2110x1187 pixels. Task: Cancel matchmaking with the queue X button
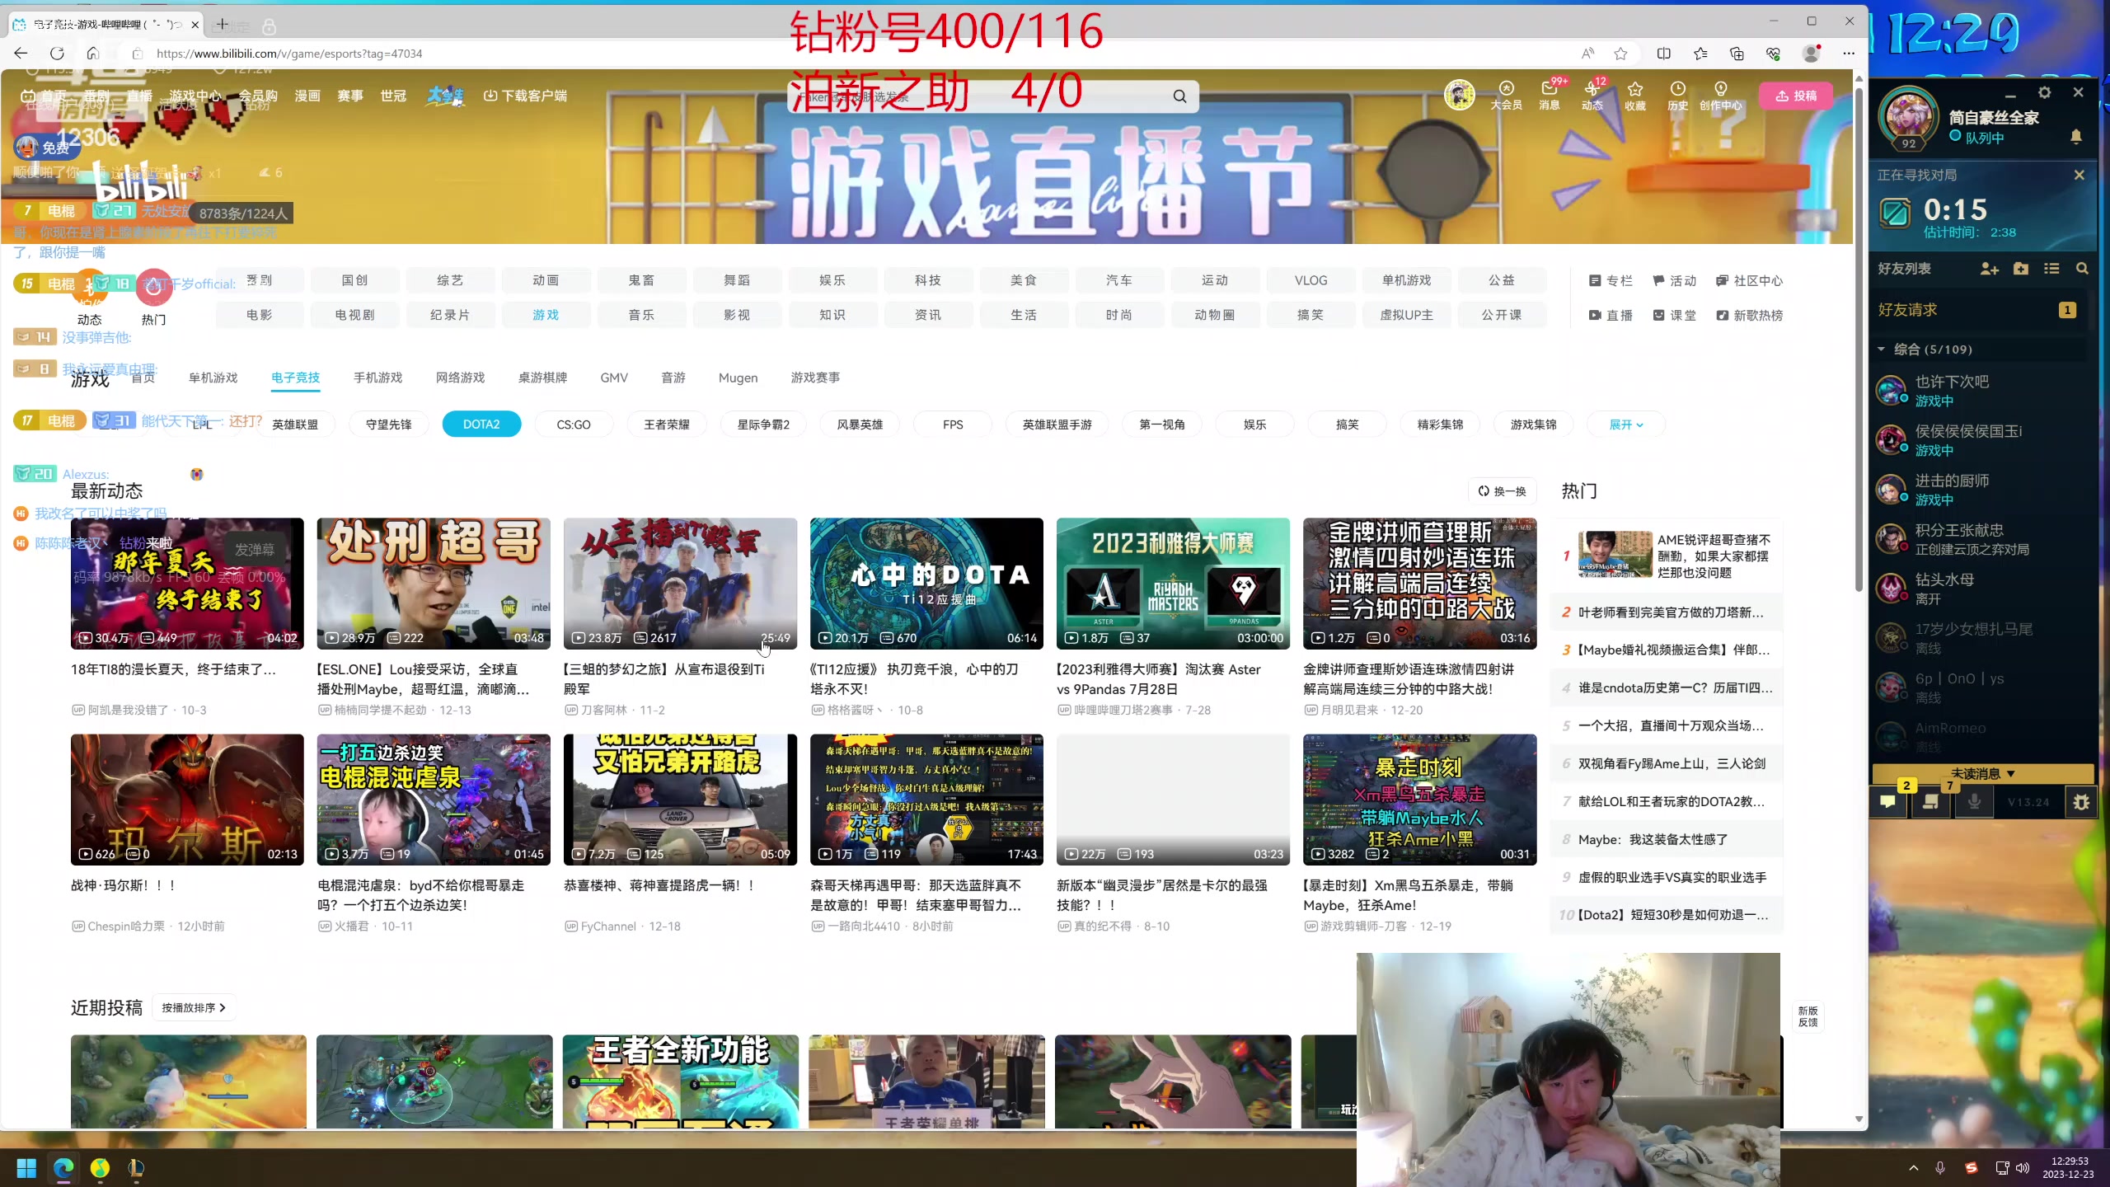click(x=2079, y=175)
